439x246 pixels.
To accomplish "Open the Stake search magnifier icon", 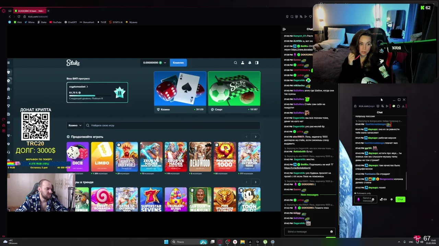I will (x=235, y=63).
